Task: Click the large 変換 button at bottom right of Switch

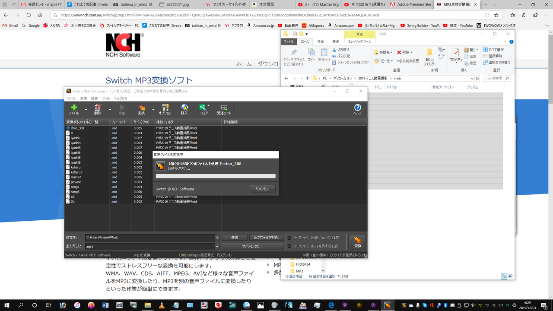Action: tap(357, 242)
